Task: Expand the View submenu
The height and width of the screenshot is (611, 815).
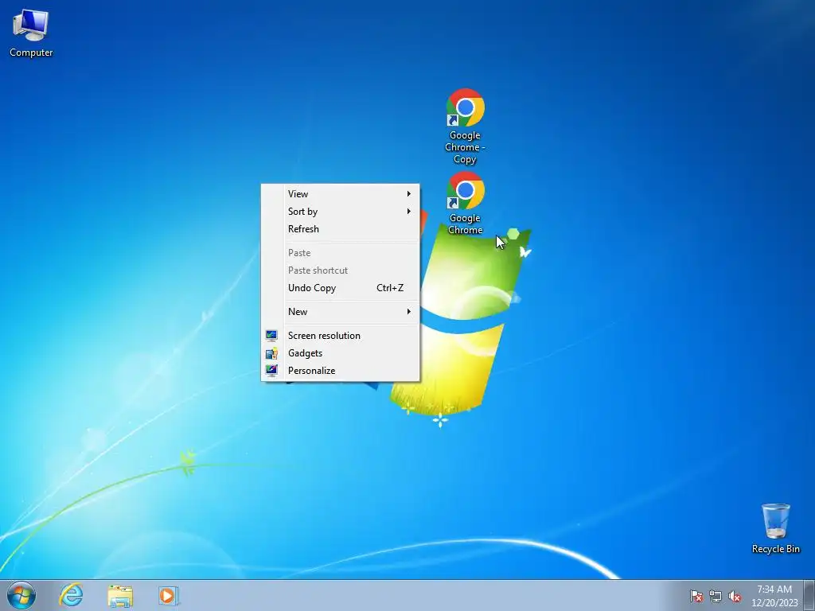Action: [x=341, y=194]
